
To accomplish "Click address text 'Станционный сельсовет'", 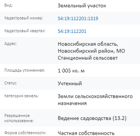I will click(88, 58).
